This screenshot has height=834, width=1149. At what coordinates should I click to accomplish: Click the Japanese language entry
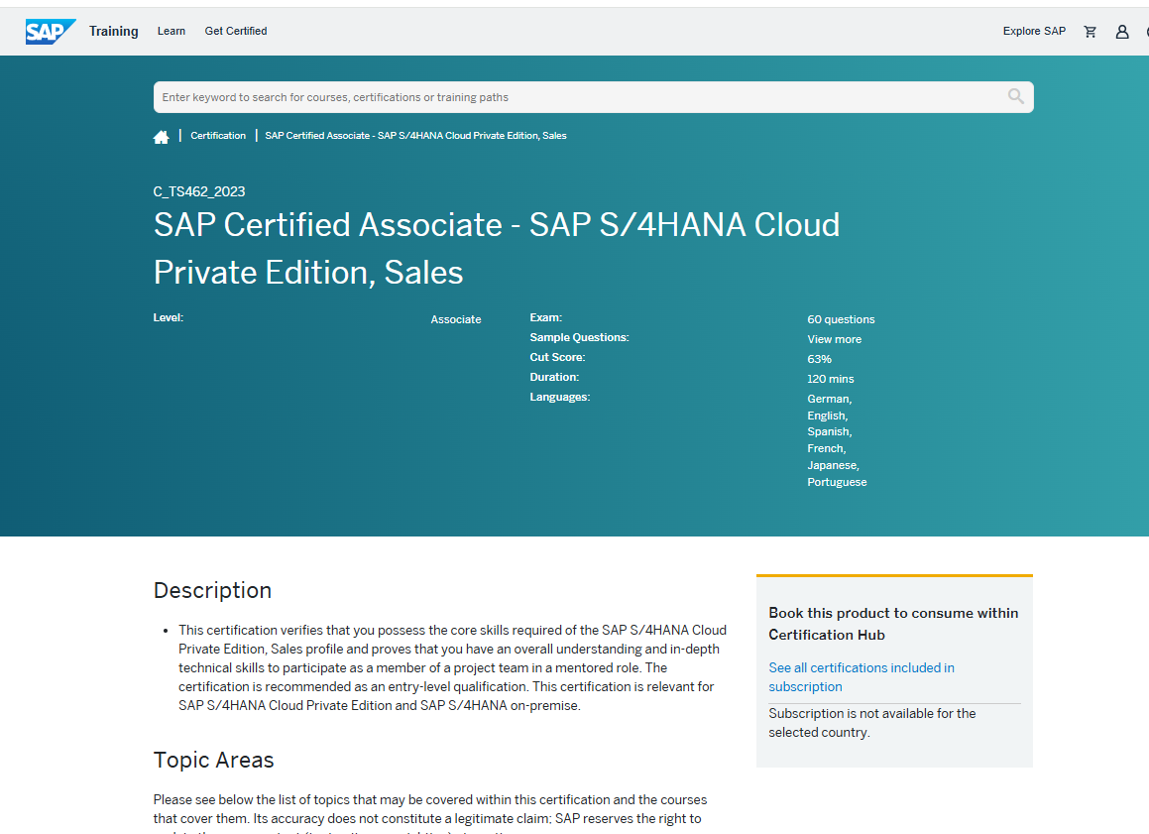(833, 465)
